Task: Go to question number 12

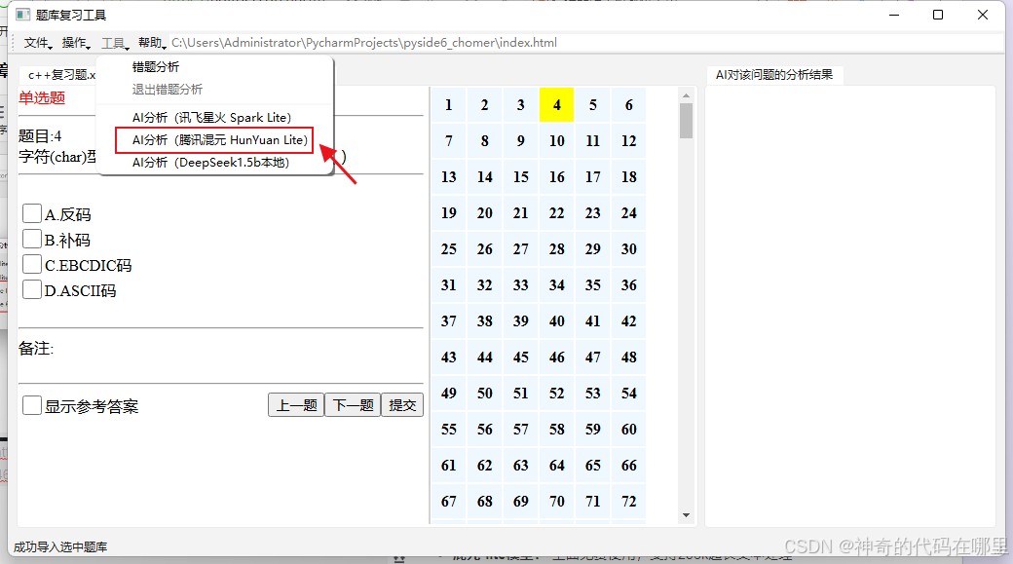Action: tap(628, 141)
